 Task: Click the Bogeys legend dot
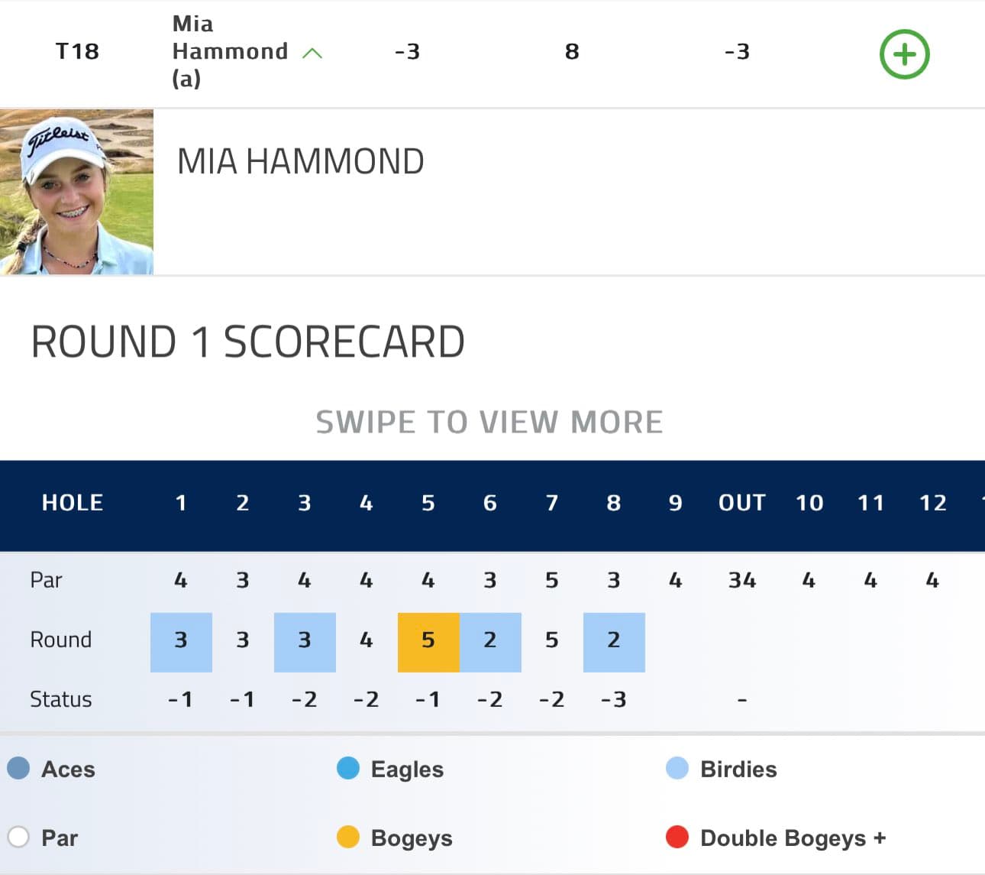(348, 837)
